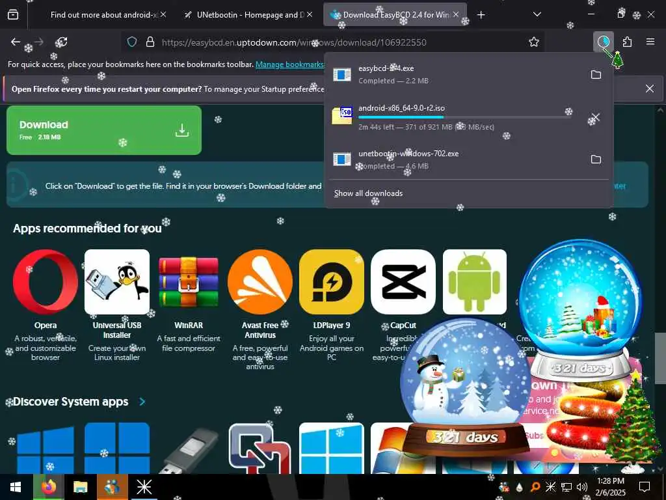Close the UNetbootin tab
The height and width of the screenshot is (500, 666).
click(310, 14)
